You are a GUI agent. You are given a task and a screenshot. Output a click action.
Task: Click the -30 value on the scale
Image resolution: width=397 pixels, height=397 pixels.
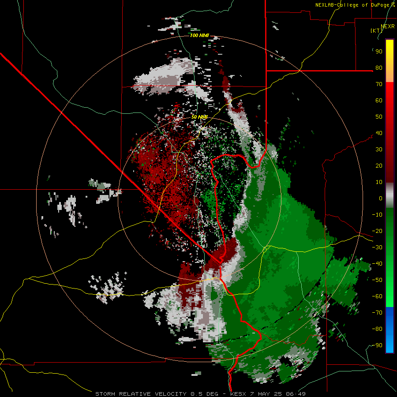[x=377, y=247]
